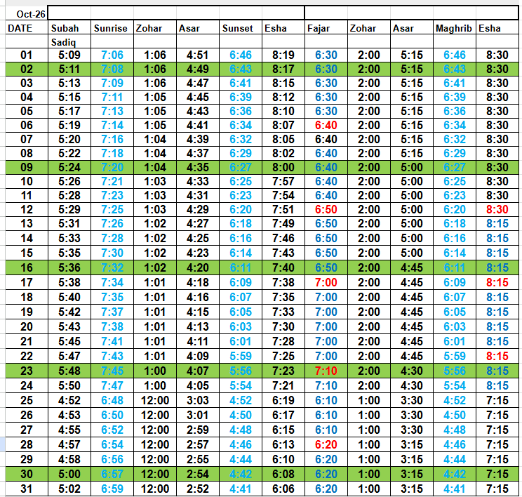Select Sunrise 7:45 in row 23

click(112, 371)
